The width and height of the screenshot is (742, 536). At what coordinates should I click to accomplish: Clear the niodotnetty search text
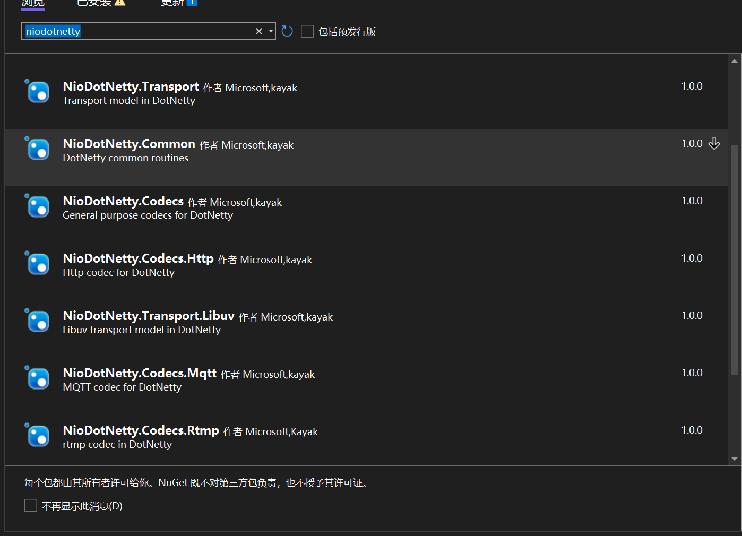click(x=259, y=31)
